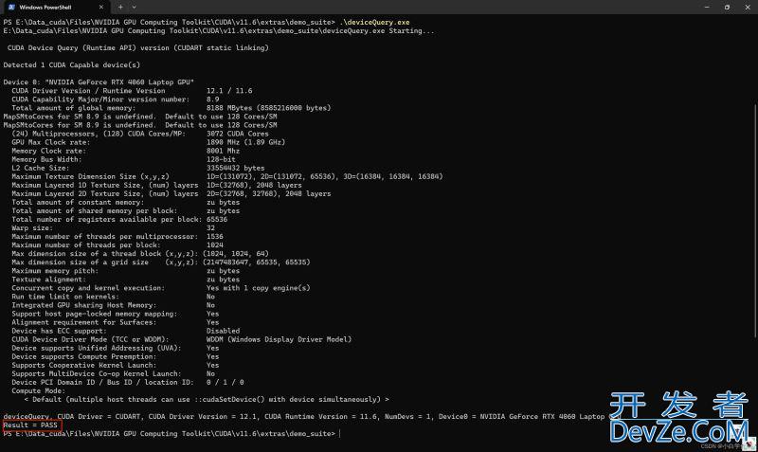The height and width of the screenshot is (452, 758).
Task: Click the 'Max dimension size of a thread block' line
Action: pos(140,254)
